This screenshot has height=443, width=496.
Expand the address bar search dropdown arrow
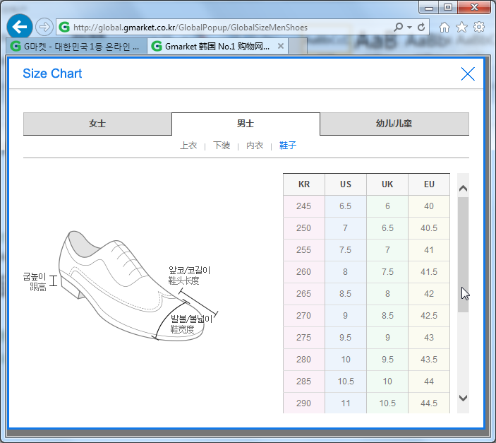pyautogui.click(x=409, y=28)
